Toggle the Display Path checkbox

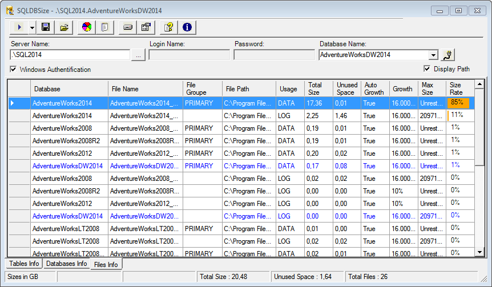[x=427, y=68]
